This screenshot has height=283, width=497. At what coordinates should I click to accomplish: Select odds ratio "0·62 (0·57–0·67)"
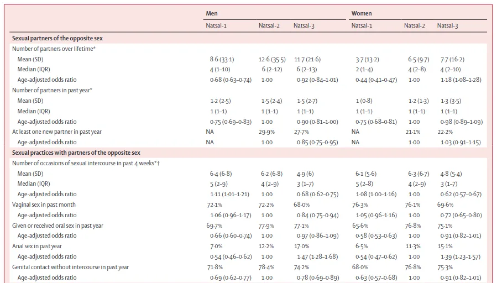click(461, 194)
